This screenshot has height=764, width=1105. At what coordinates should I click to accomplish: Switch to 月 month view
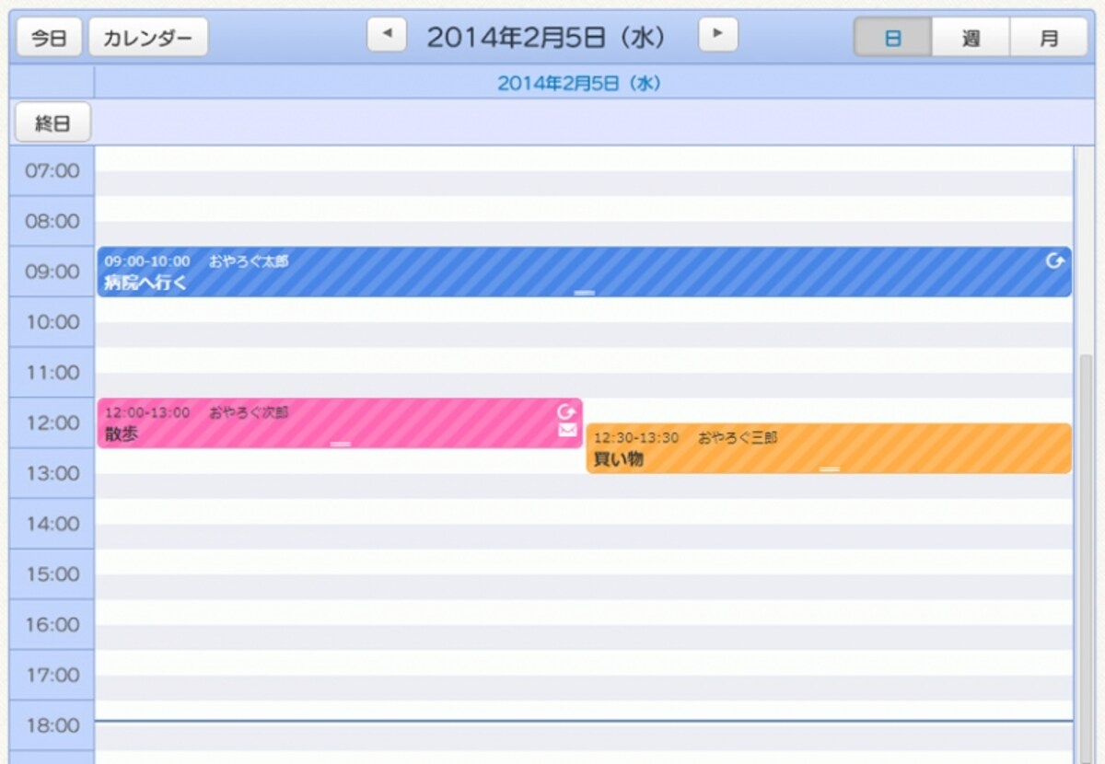point(1049,38)
